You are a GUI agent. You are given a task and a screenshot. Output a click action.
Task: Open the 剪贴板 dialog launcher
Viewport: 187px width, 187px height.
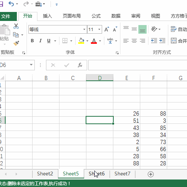24,53
